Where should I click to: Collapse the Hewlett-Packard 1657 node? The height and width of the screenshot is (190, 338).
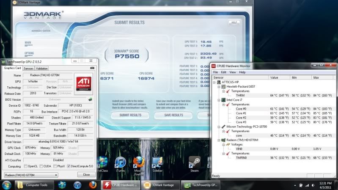click(x=219, y=87)
